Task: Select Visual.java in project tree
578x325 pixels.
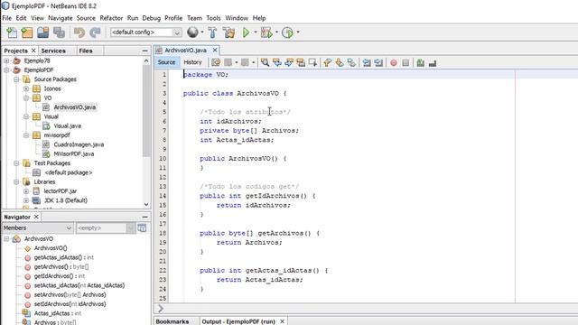Action: point(68,125)
